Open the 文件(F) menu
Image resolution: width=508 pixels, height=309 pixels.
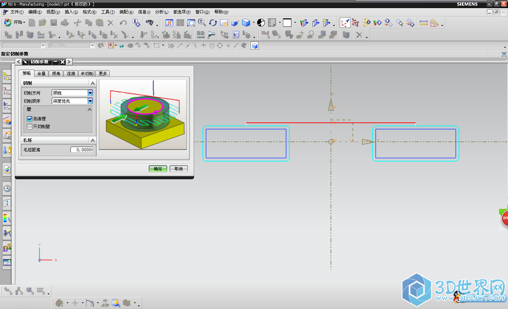[x=17, y=12]
